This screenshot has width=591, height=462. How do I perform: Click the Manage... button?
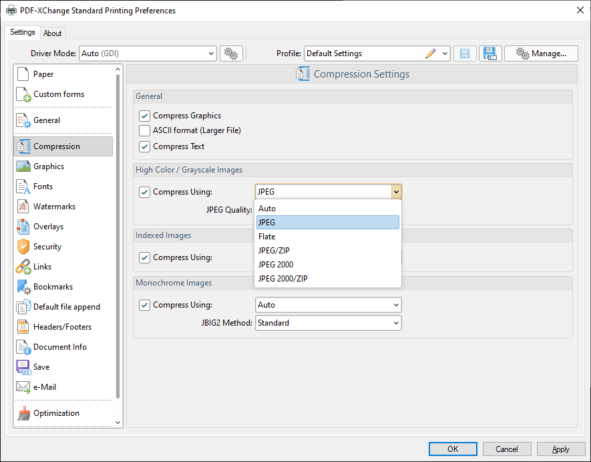541,53
